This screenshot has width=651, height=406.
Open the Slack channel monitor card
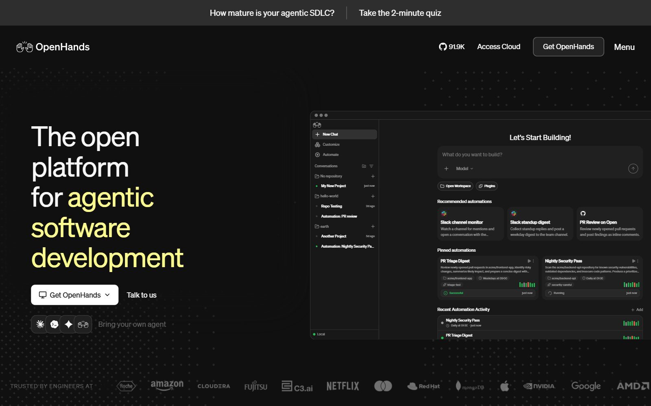coord(470,224)
